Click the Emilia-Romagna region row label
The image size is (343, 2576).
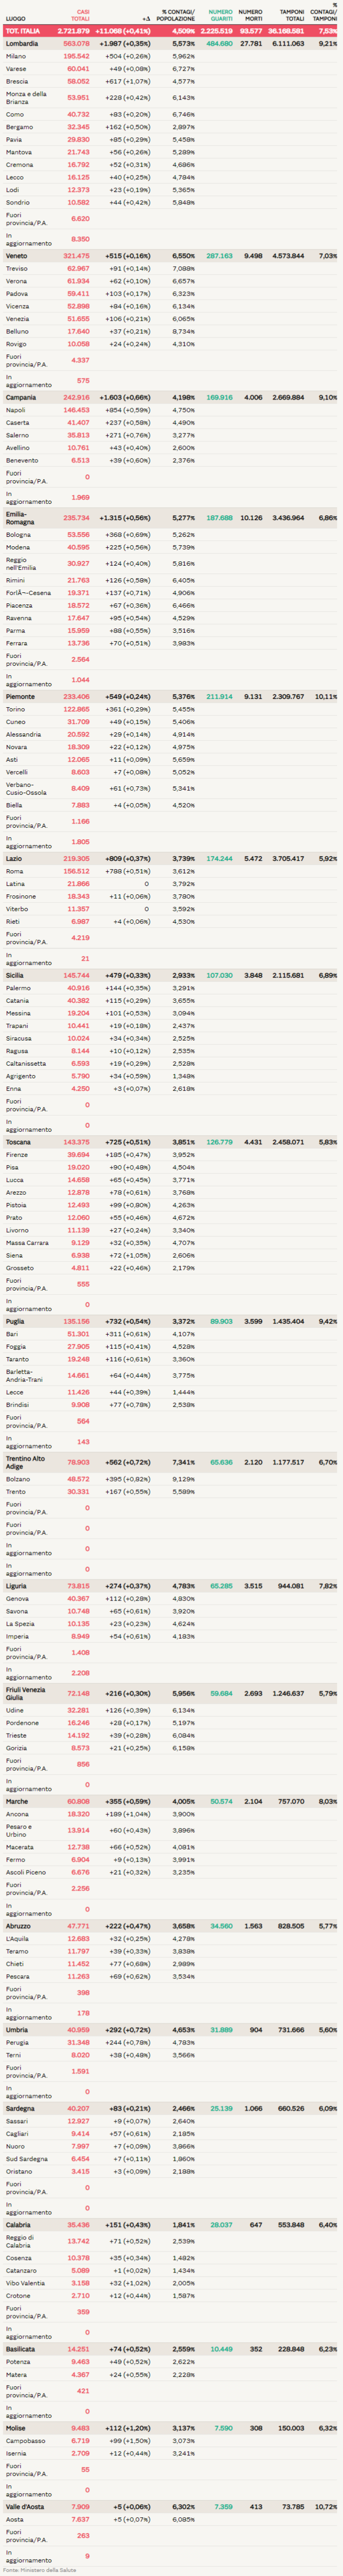tap(20, 518)
